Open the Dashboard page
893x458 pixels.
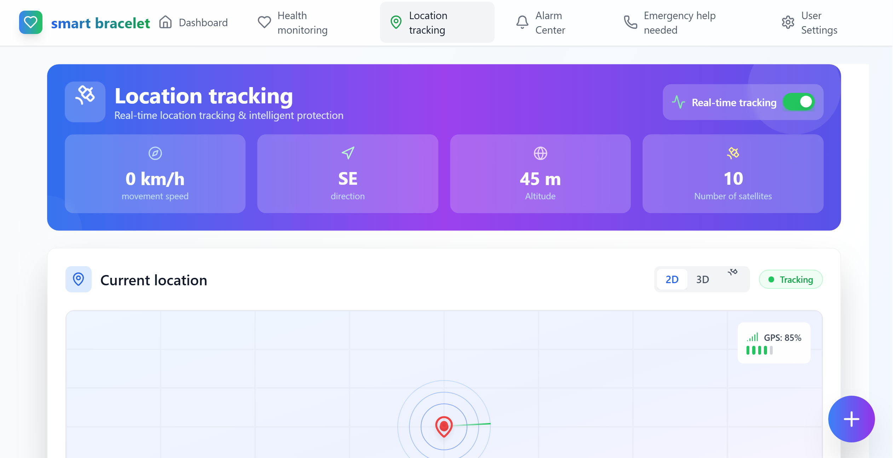coord(193,22)
